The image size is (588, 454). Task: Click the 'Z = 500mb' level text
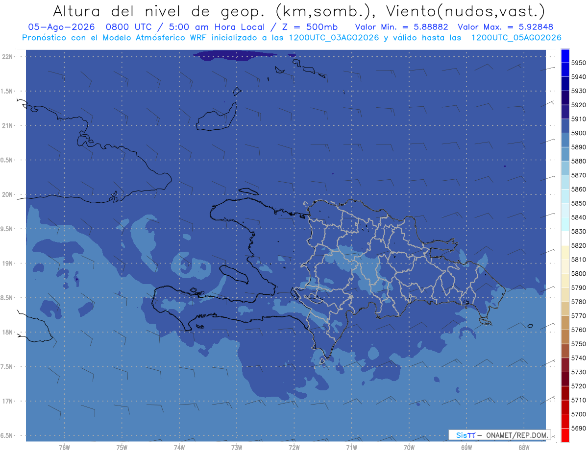point(309,27)
